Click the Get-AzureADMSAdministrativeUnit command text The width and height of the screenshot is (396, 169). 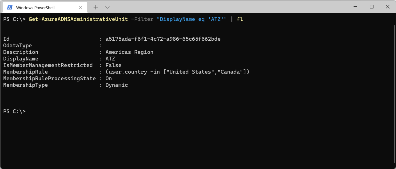tap(78, 19)
